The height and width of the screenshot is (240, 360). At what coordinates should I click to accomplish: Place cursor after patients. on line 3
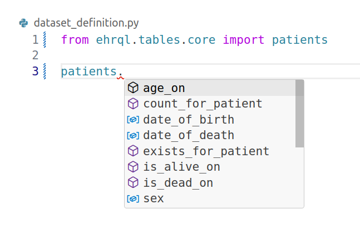[x=124, y=72]
